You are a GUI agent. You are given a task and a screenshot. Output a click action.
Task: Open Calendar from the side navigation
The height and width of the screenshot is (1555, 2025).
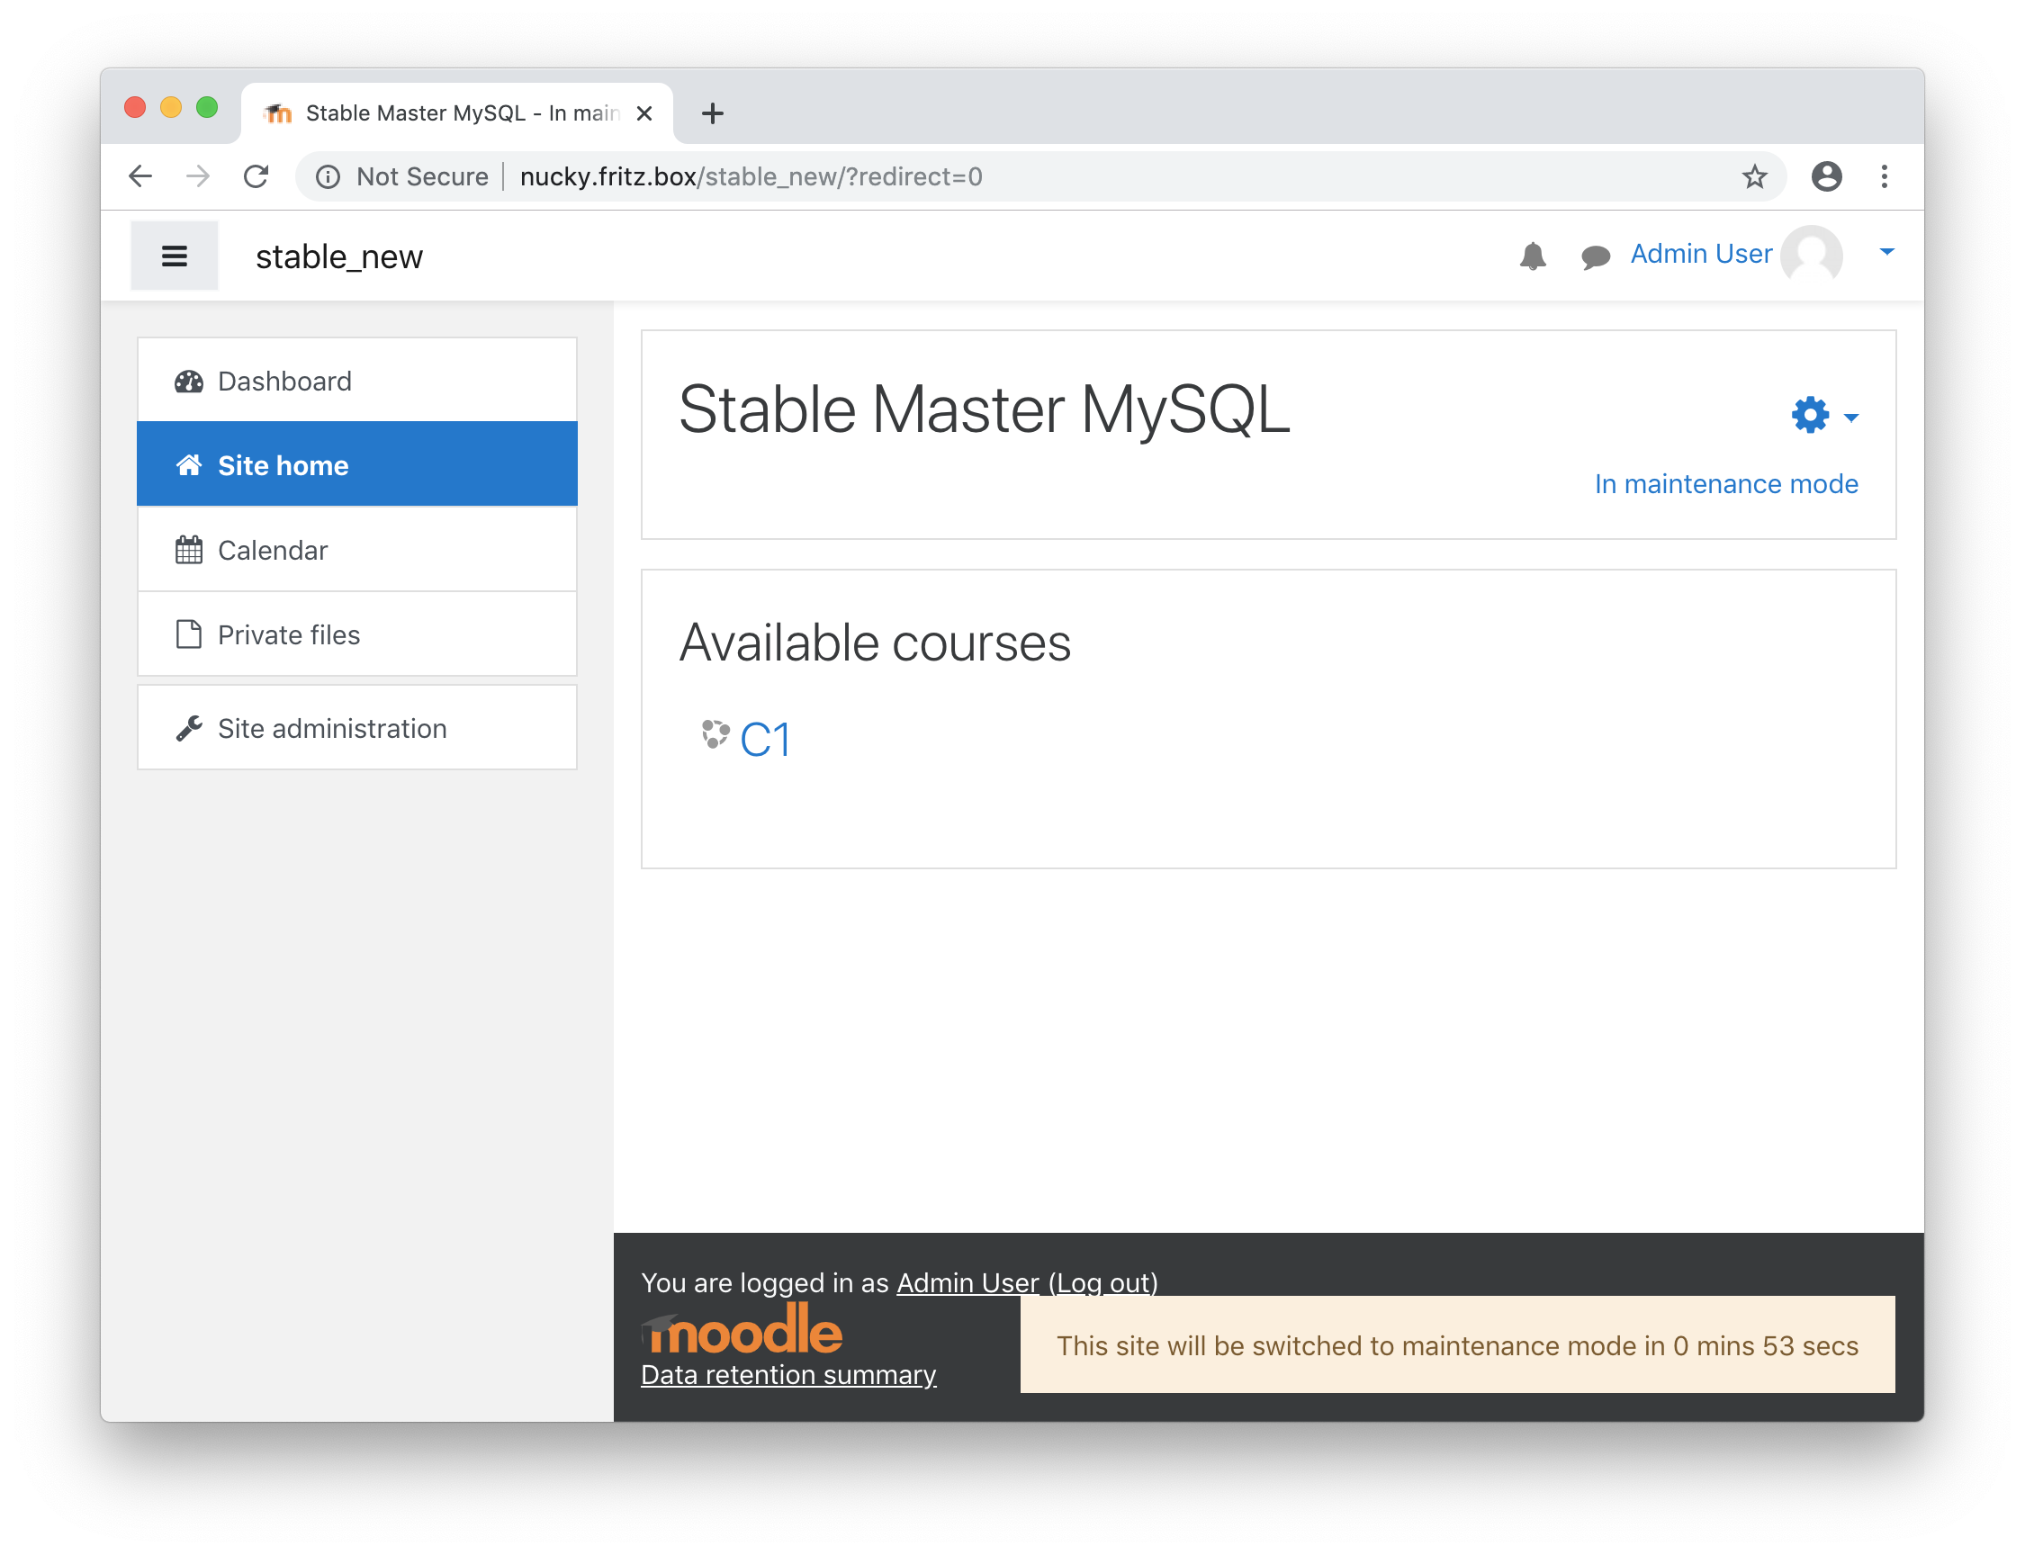coord(357,550)
